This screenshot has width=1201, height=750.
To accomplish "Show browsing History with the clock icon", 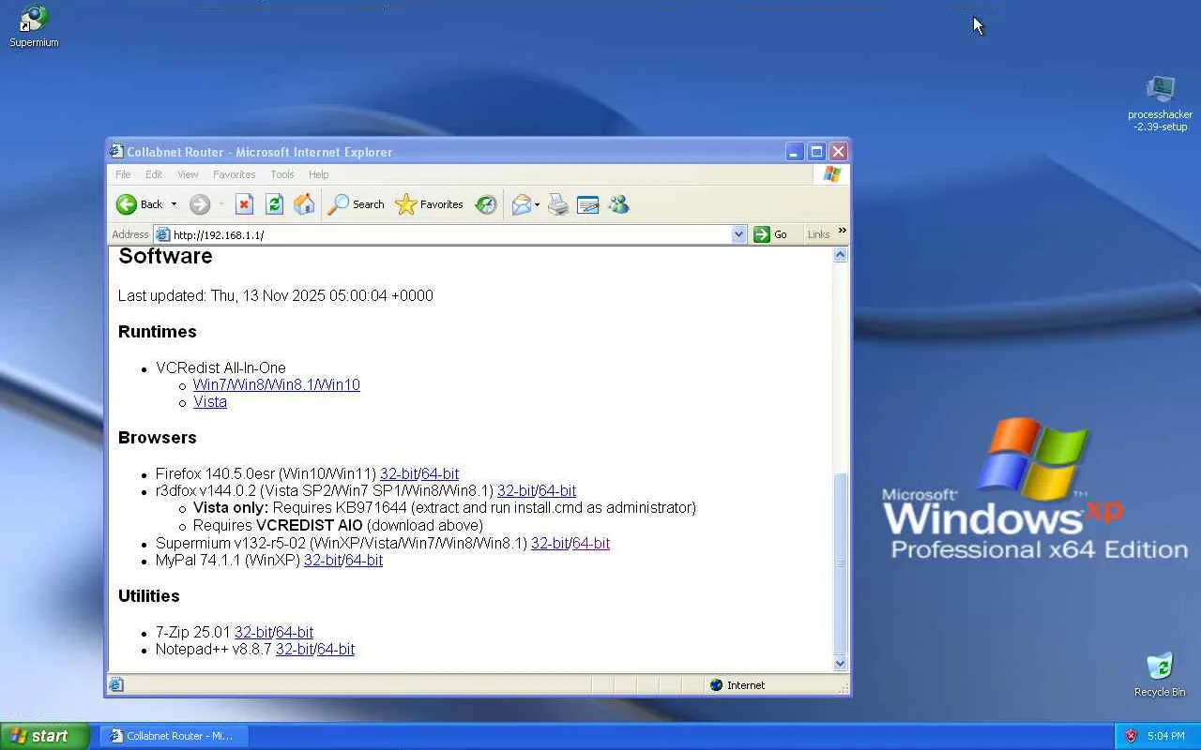I will [x=485, y=204].
